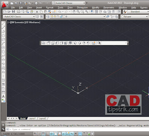Click the SW Isometric viewport label
The image size is (149, 136).
[x=18, y=22]
